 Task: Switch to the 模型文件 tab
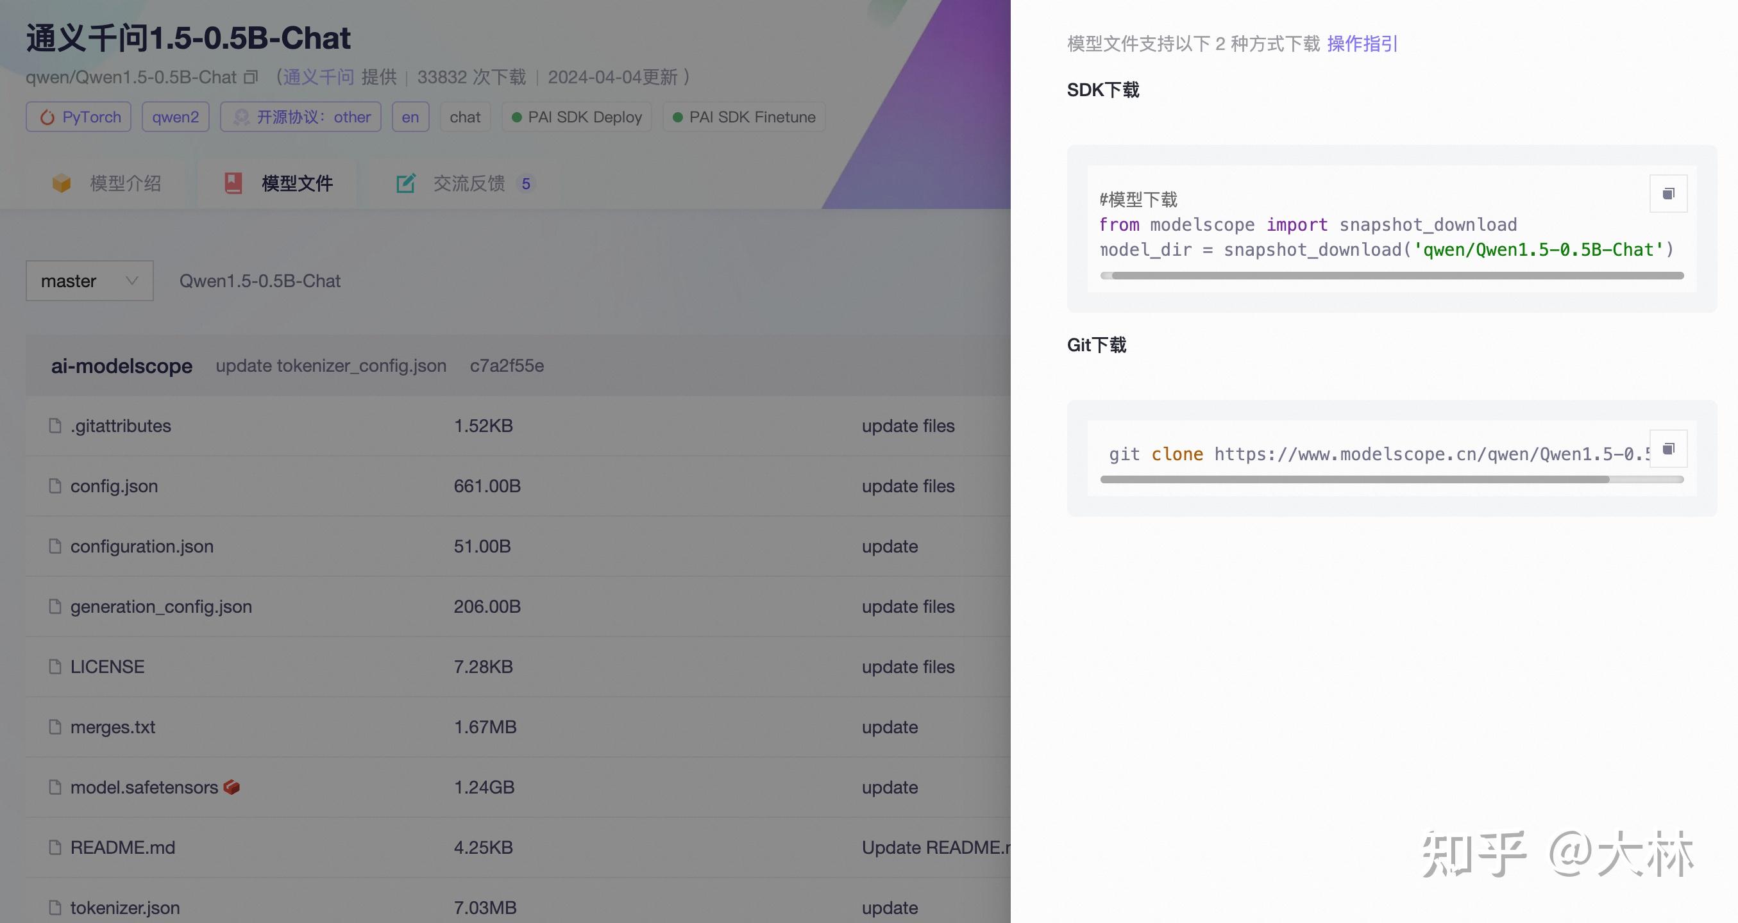pos(297,183)
